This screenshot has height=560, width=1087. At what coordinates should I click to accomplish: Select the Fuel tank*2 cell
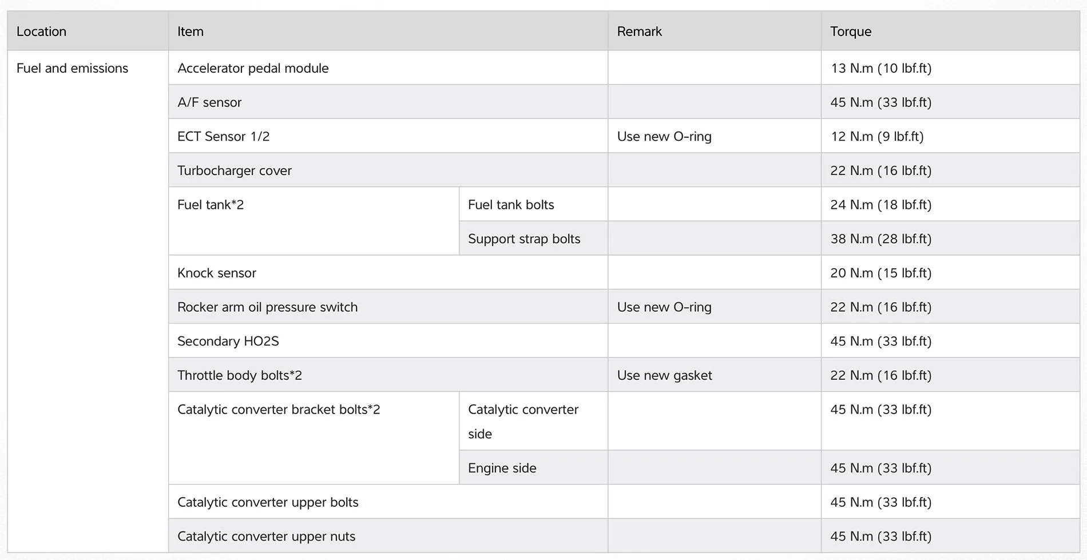tap(211, 205)
